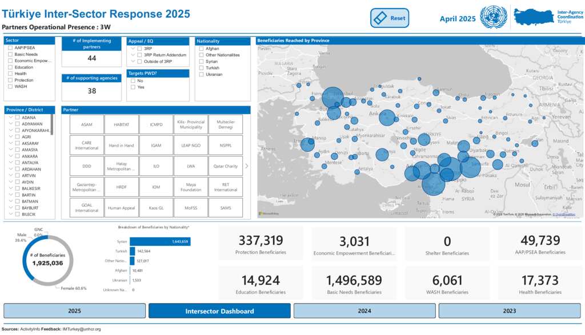Open the 2024 dashboard tab
This screenshot has height=335, width=585.
[364, 311]
